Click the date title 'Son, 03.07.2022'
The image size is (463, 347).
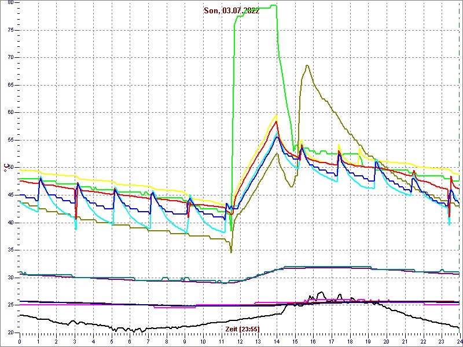pyautogui.click(x=231, y=11)
